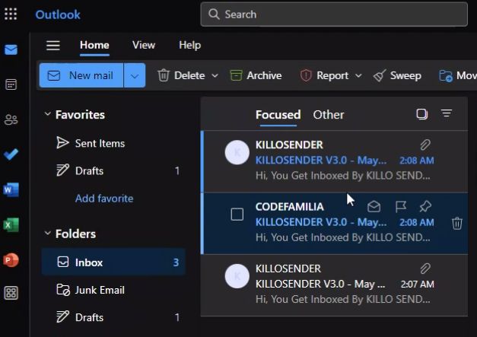Delete the CODEFAMILIA message via trash icon
This screenshot has width=477, height=337.
point(457,223)
